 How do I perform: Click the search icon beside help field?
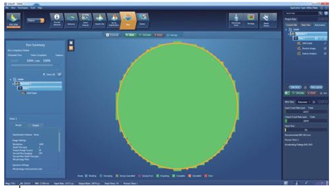tap(321, 13)
